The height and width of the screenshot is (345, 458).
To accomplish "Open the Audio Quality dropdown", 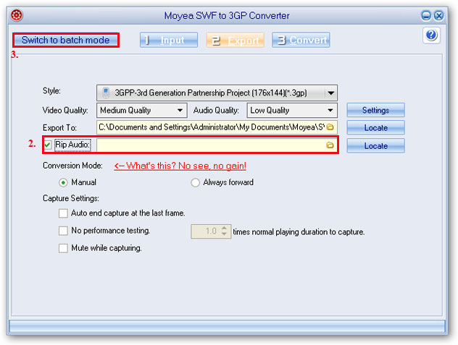I will pos(292,111).
